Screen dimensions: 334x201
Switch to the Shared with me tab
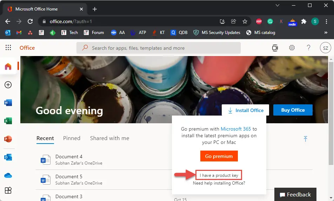[x=109, y=138]
